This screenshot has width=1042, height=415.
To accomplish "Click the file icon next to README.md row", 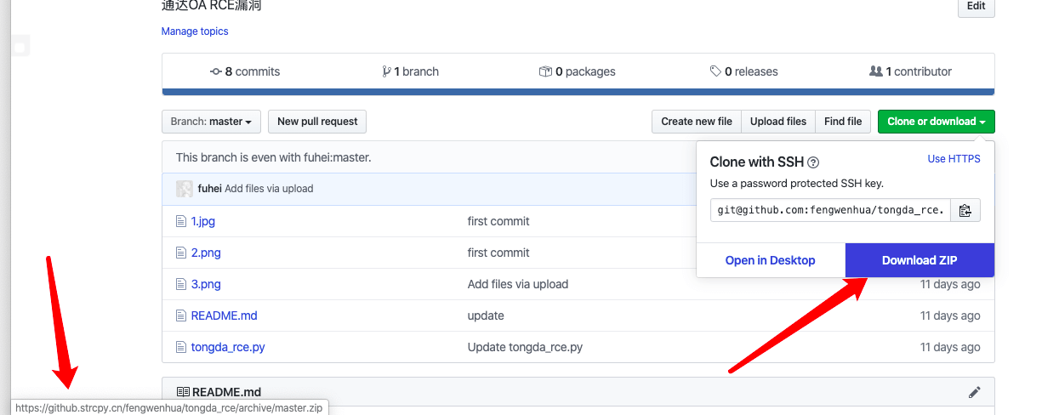I will (x=180, y=316).
